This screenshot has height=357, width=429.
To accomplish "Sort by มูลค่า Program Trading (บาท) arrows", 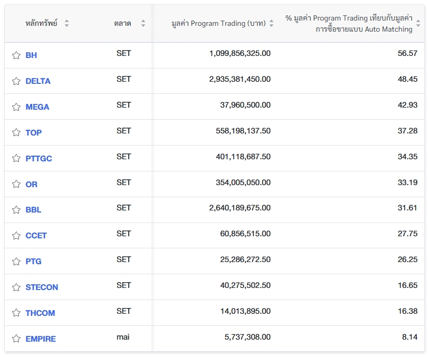I will tap(271, 24).
